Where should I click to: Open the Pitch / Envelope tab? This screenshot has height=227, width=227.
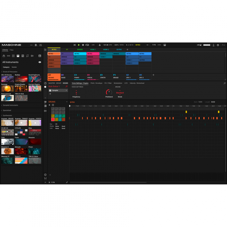coord(96,83)
